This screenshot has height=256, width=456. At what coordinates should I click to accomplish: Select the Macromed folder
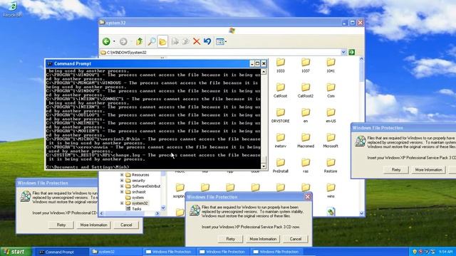[x=306, y=141]
